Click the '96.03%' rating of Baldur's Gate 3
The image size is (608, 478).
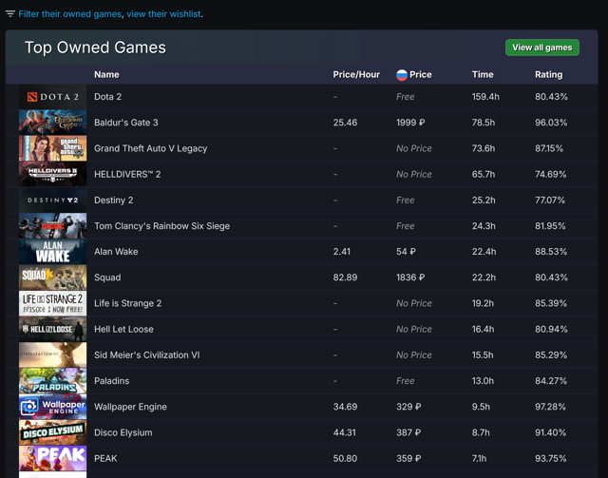551,123
